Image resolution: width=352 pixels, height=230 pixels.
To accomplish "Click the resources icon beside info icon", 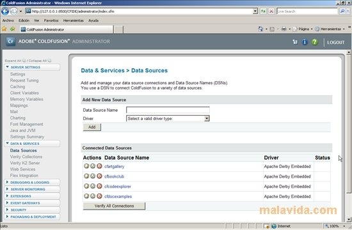I will tap(295, 42).
